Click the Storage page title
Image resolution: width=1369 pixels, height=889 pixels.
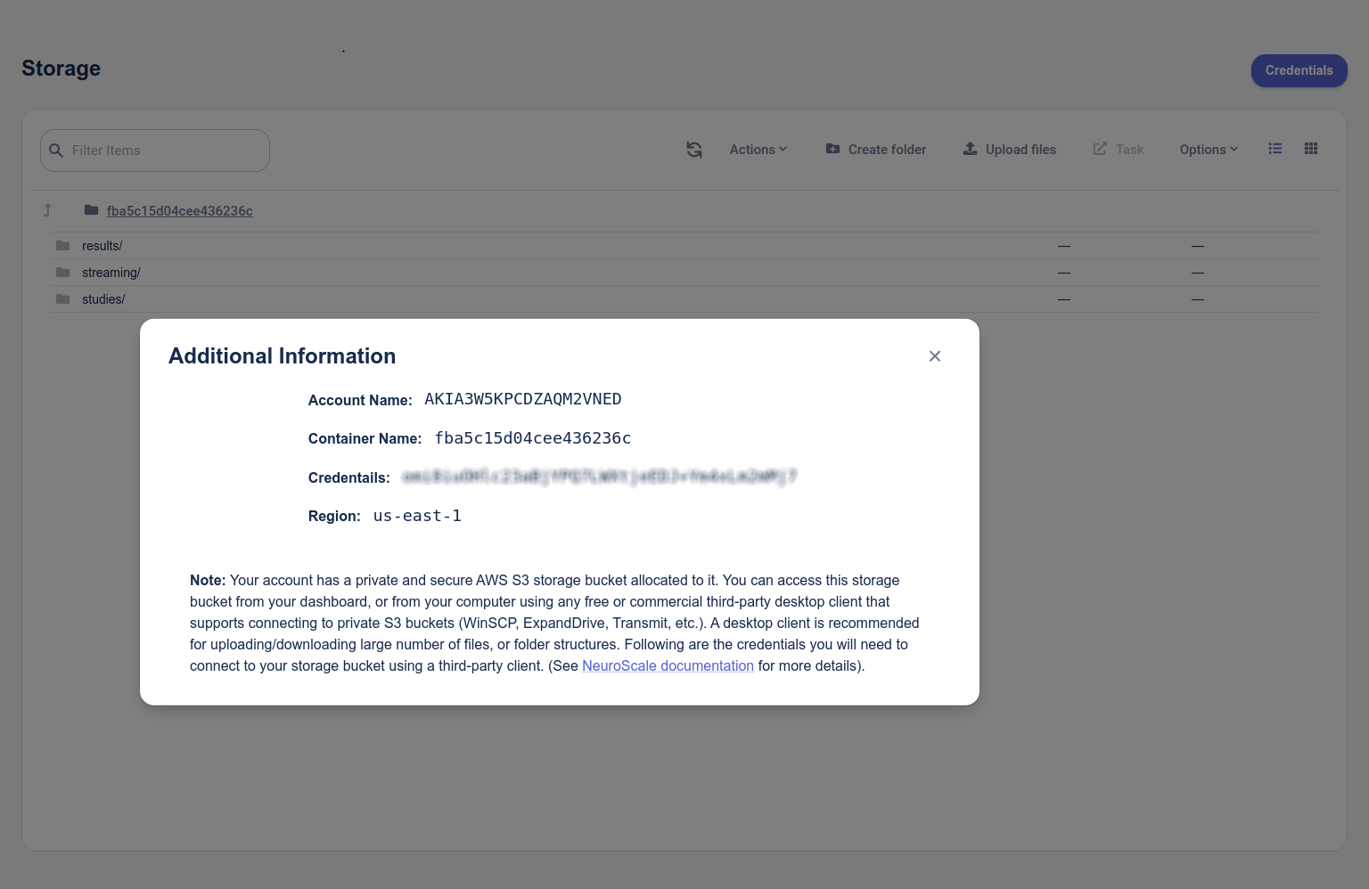[x=61, y=69]
